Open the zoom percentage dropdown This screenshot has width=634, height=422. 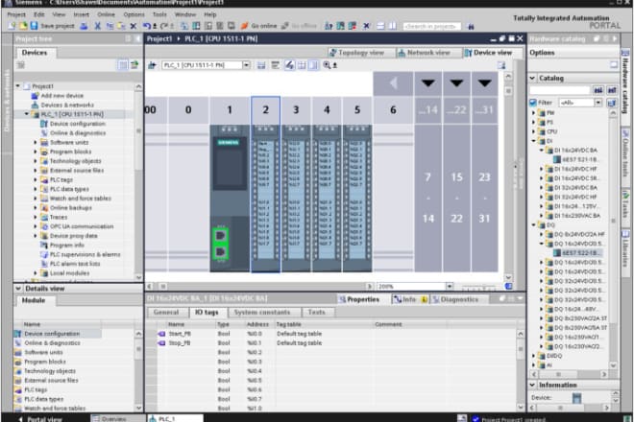[450, 287]
